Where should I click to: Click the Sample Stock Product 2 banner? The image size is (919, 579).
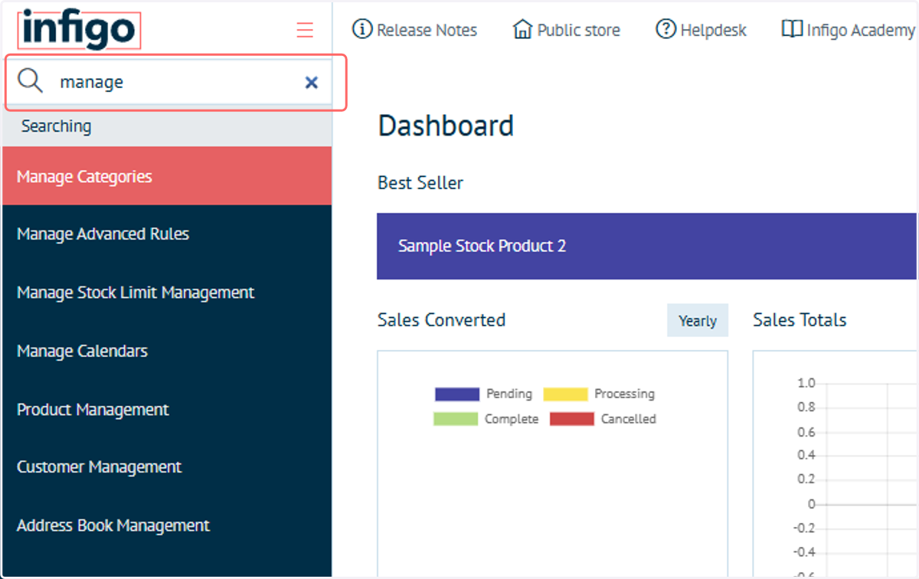tap(646, 246)
